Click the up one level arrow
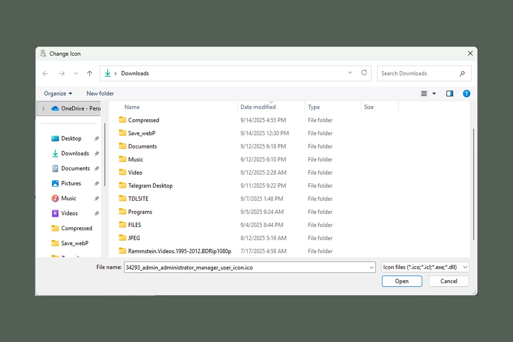 click(90, 73)
